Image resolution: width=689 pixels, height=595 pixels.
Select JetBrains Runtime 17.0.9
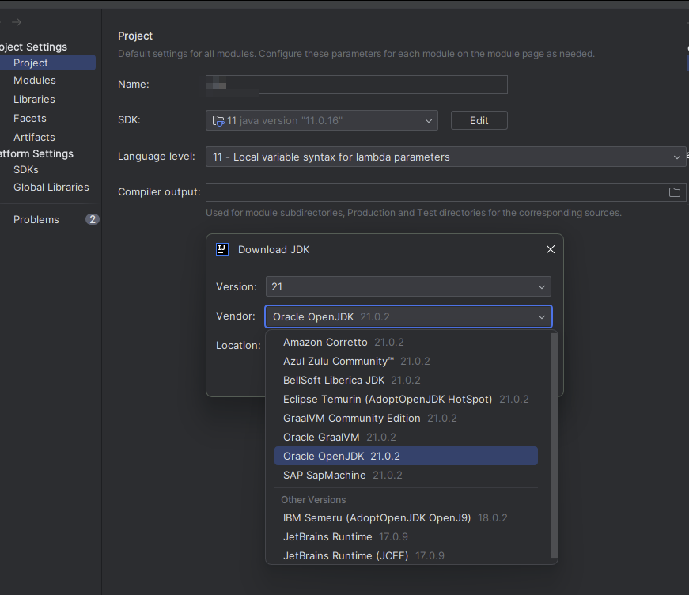406,536
